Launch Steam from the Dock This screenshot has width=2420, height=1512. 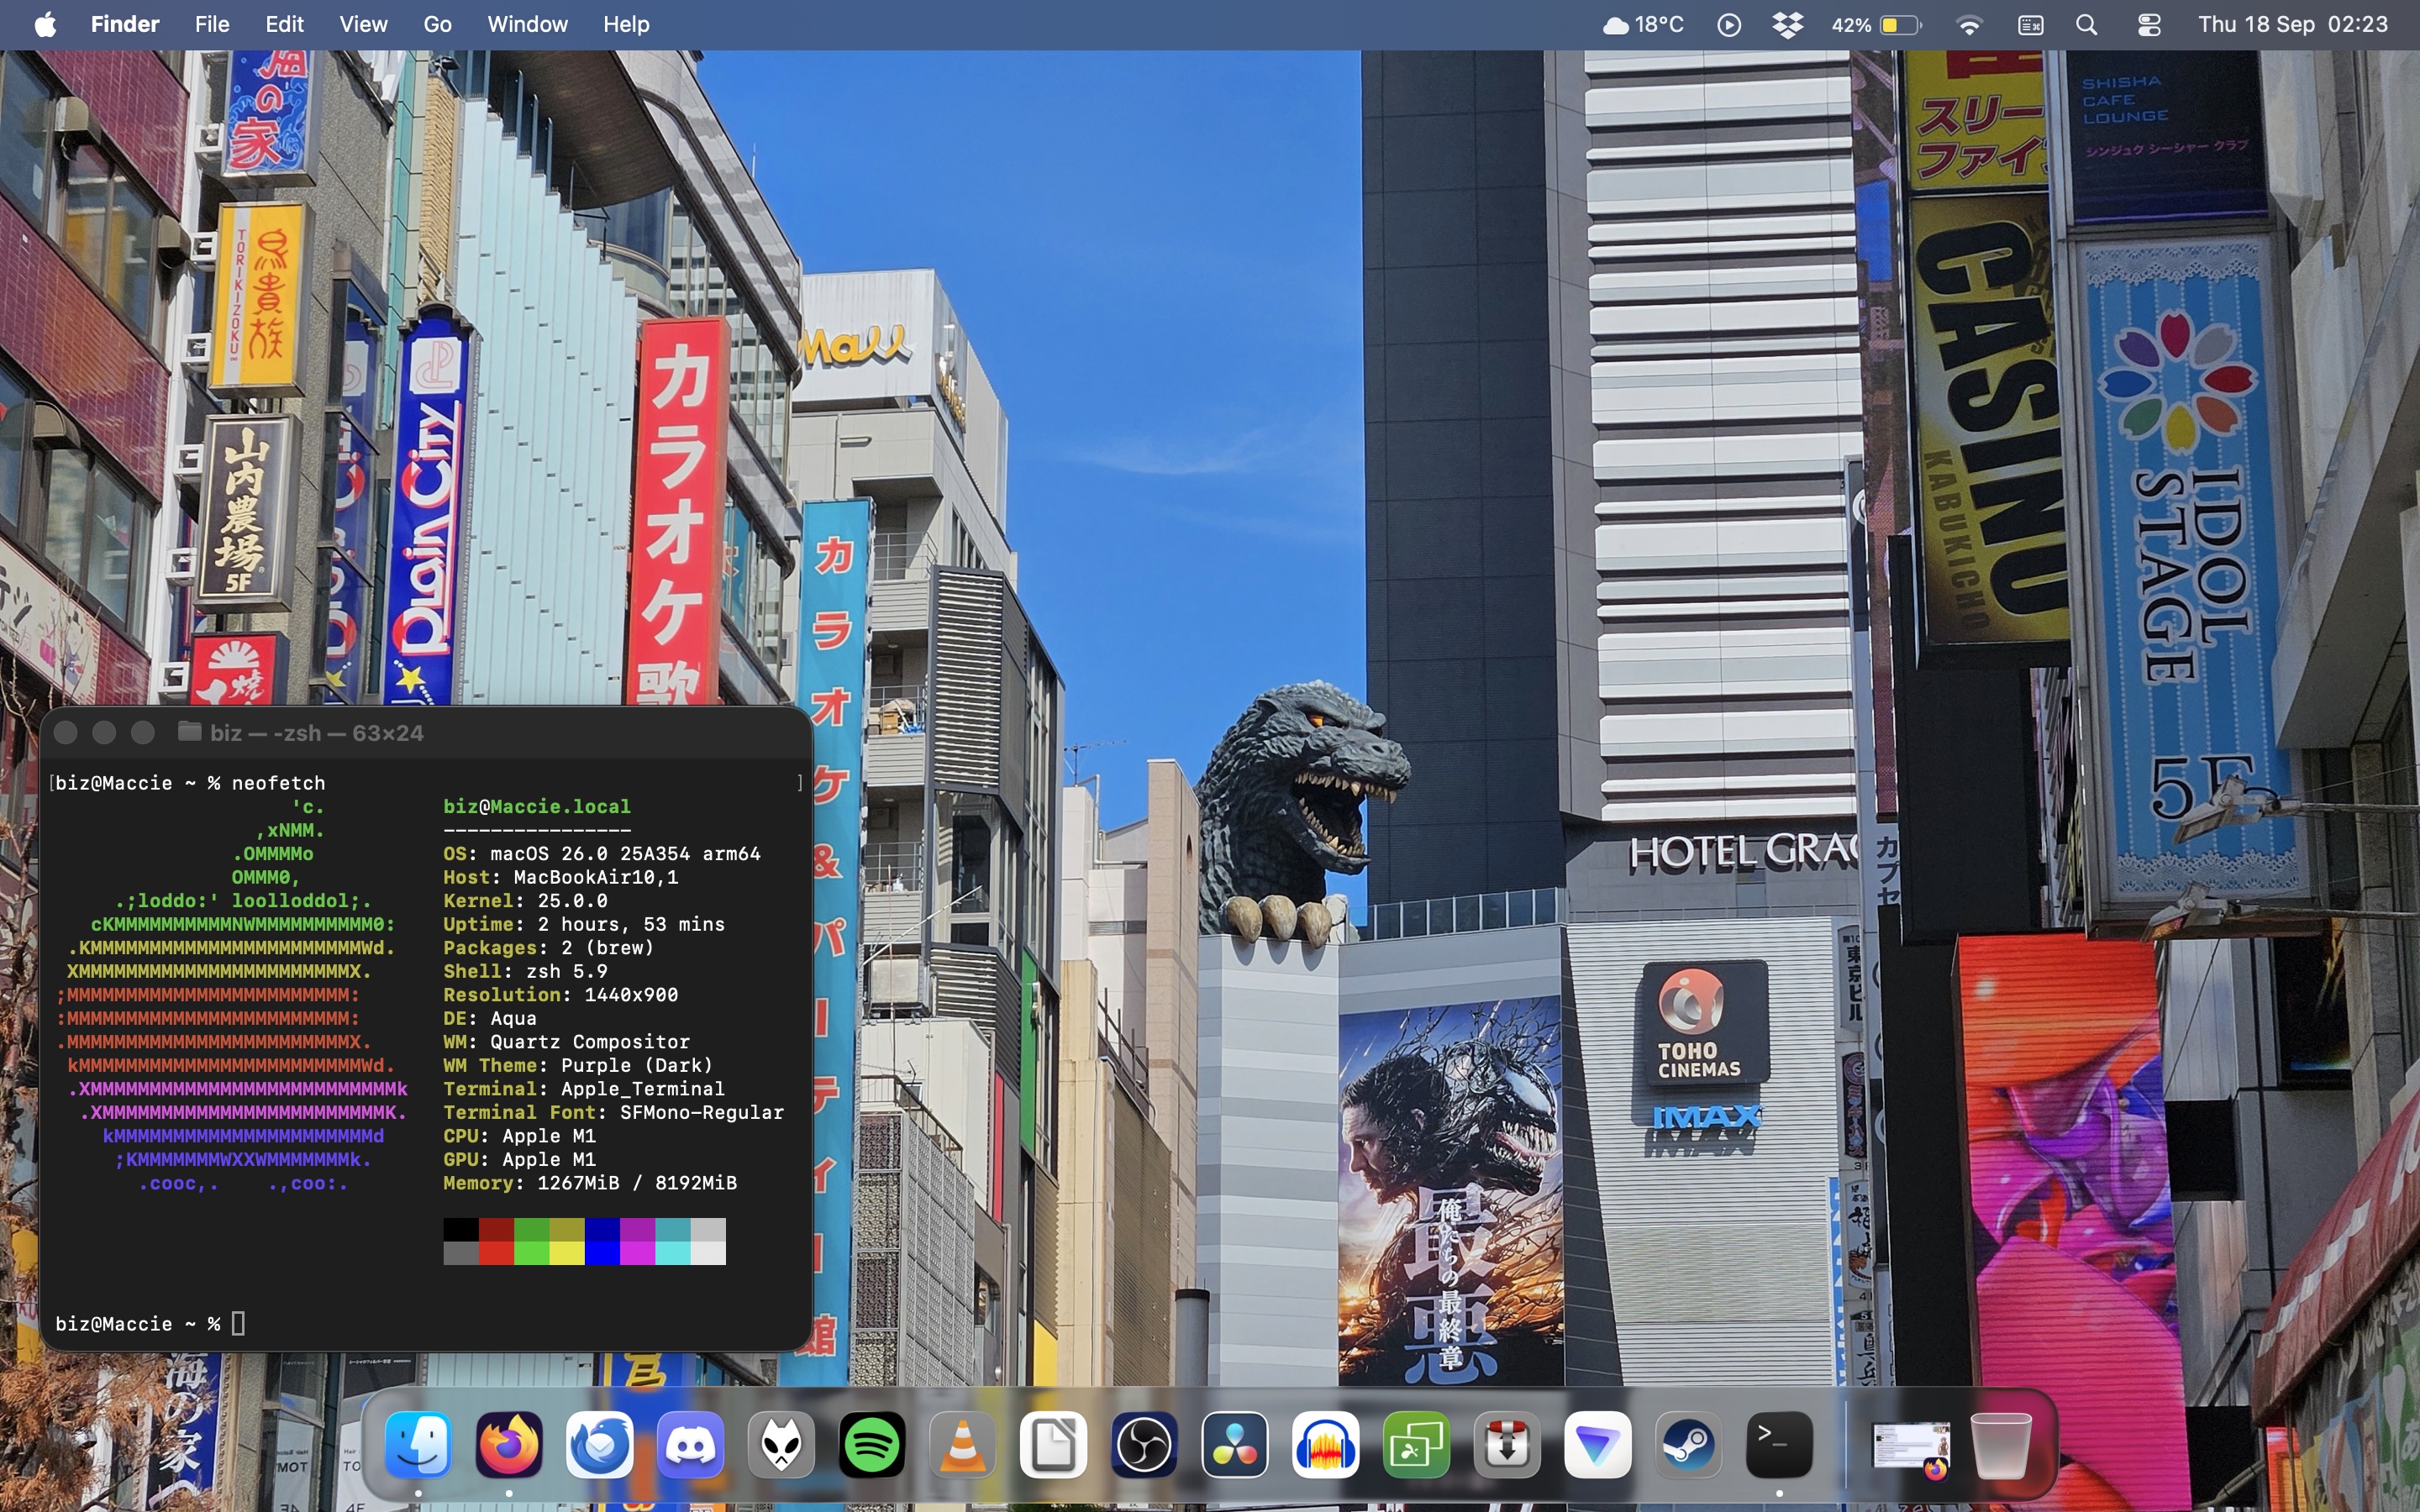point(1689,1444)
